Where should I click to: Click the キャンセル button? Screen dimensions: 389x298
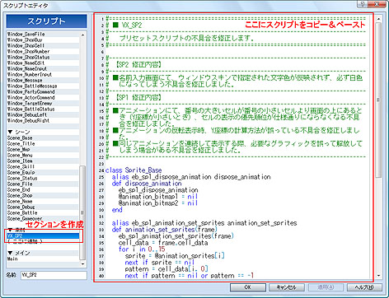click(287, 287)
